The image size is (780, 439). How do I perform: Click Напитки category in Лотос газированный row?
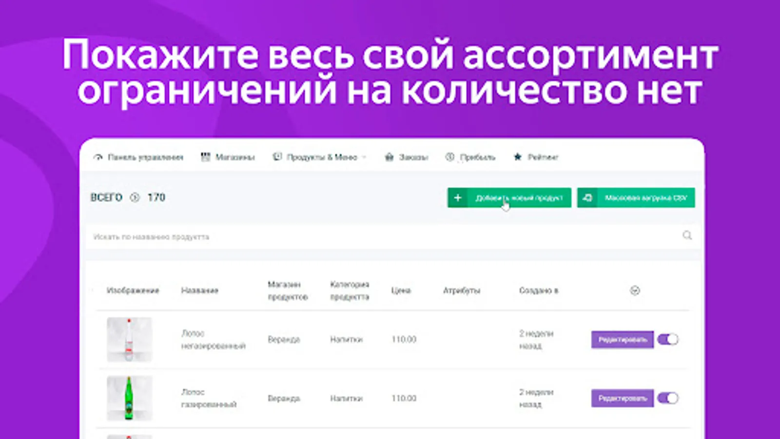[346, 398]
